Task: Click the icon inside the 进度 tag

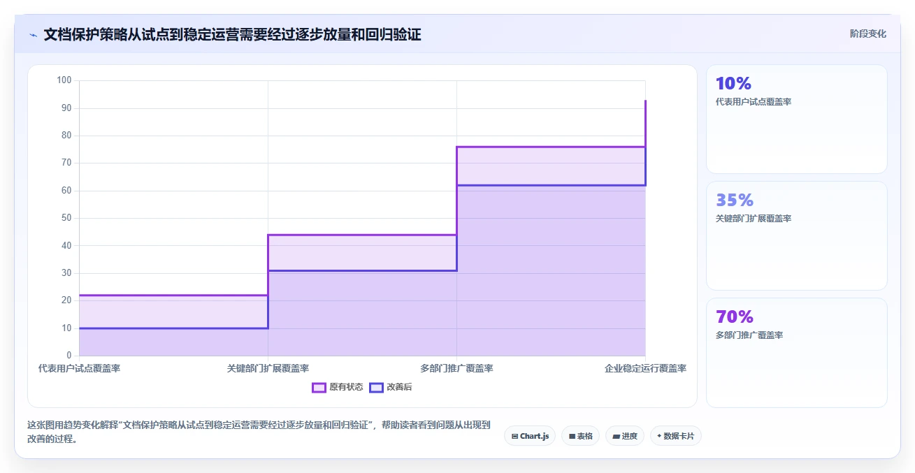Action: point(616,436)
